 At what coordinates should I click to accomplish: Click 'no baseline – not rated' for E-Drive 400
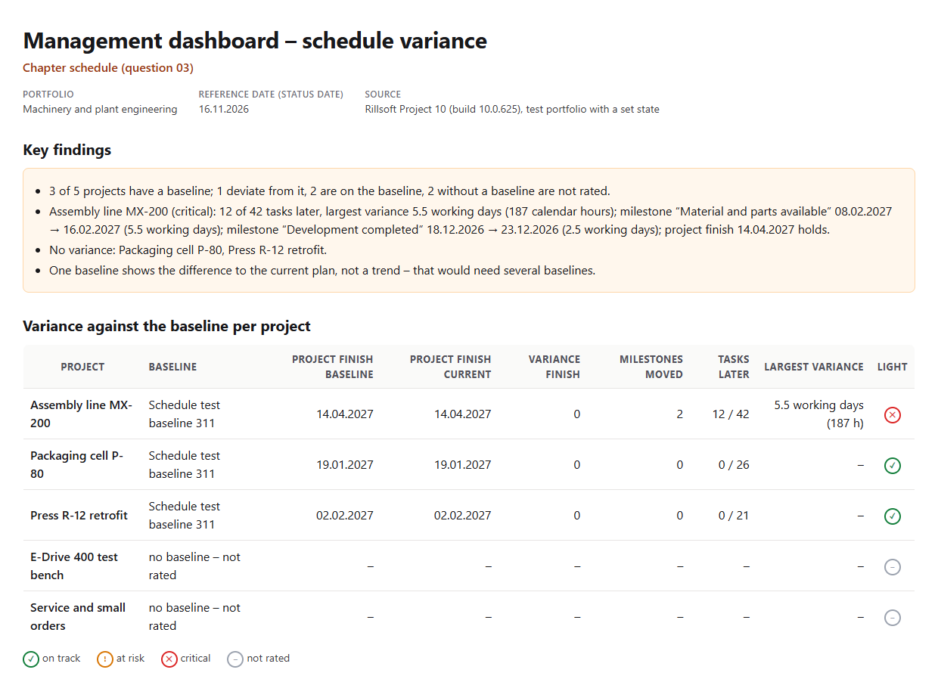pos(194,566)
